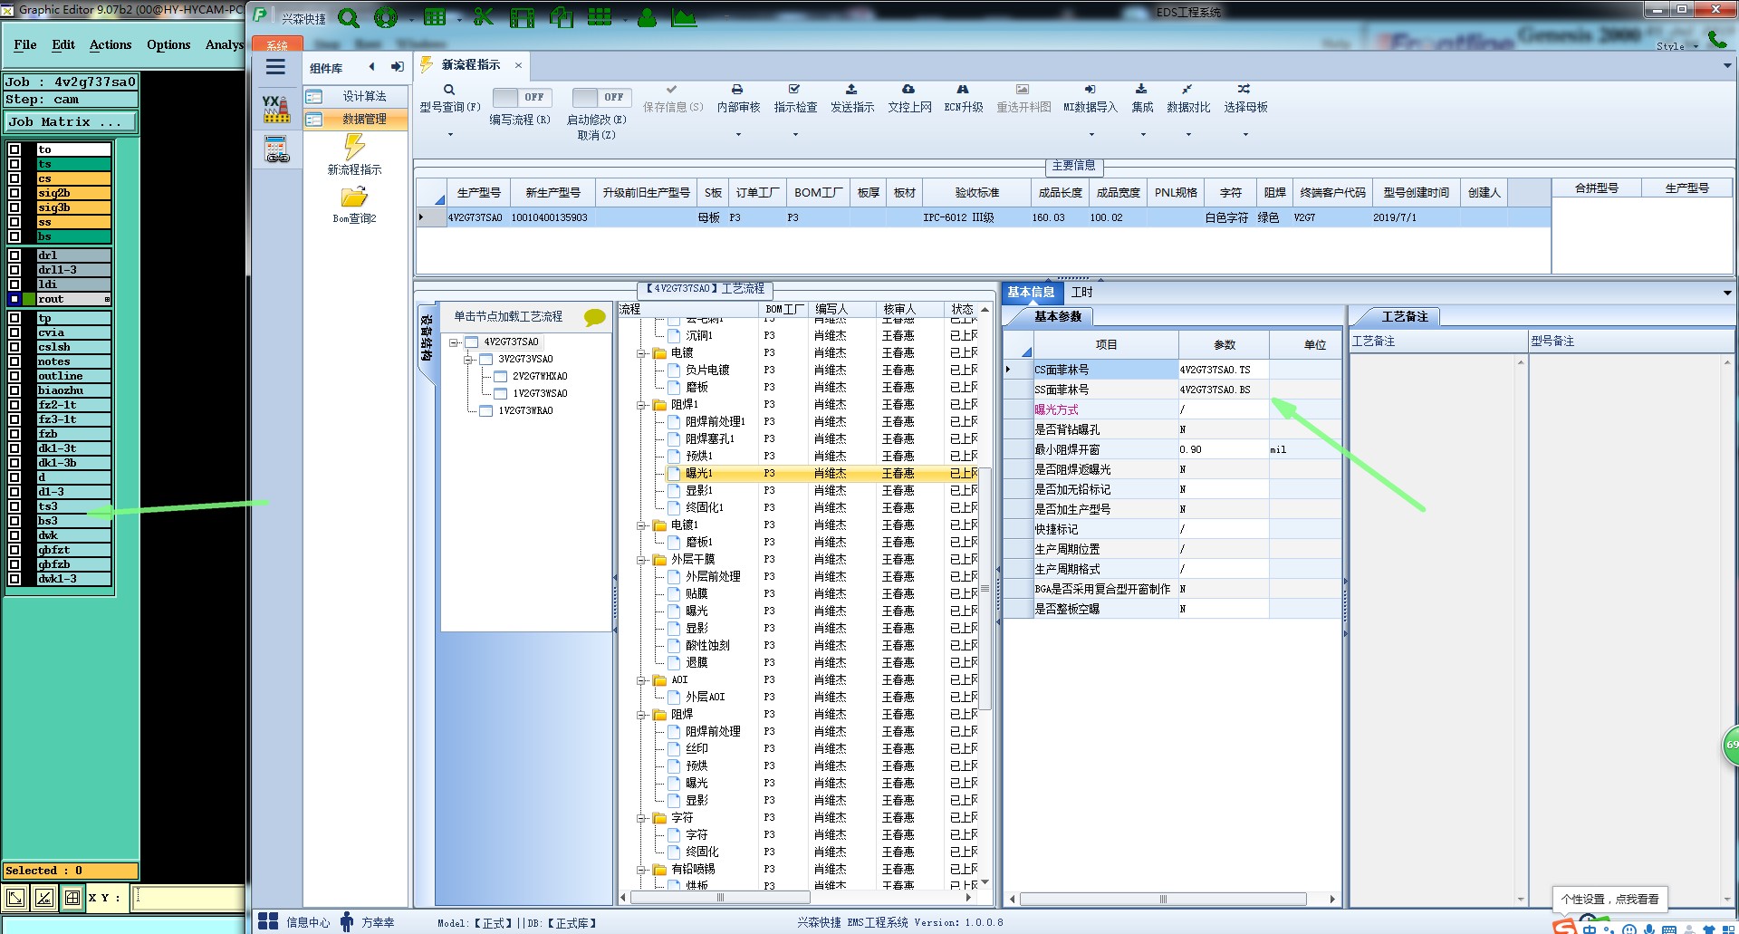Click the YX factory icon in sidebar
The width and height of the screenshot is (1739, 934).
coord(276,109)
